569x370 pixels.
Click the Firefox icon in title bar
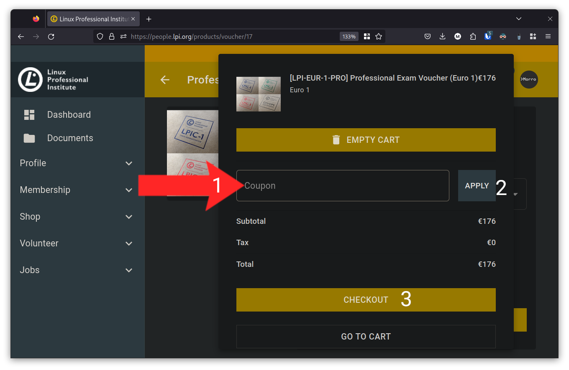36,19
